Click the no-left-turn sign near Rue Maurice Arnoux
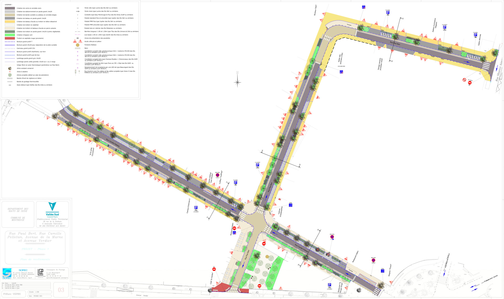The height and width of the screenshot is (299, 504). coord(464,80)
